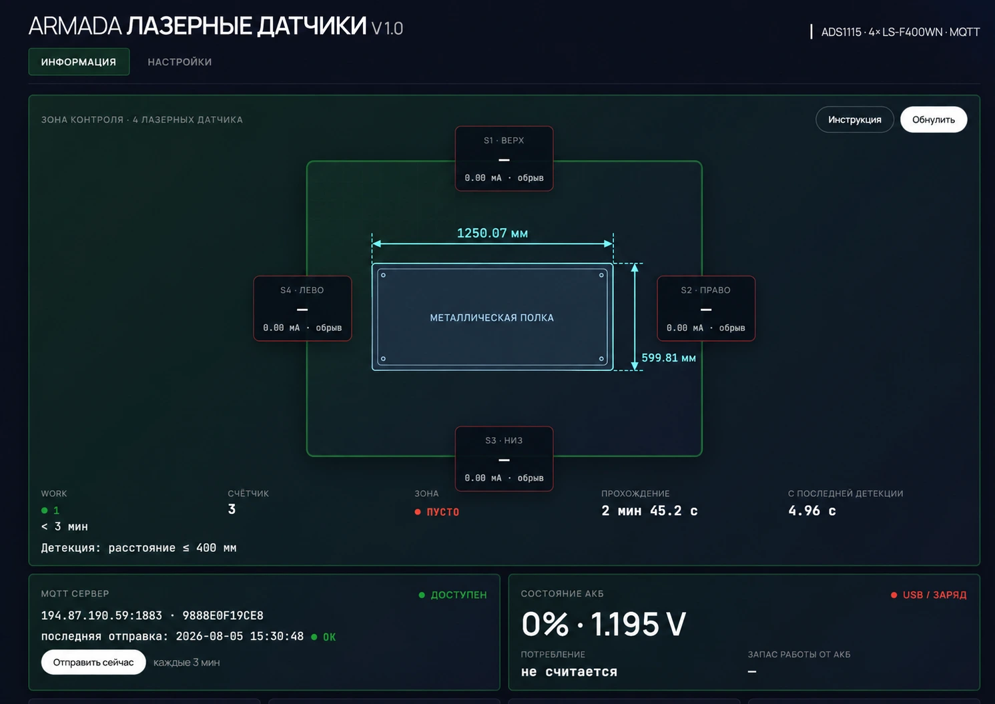Click the MQTT СЕРВЕР heading
This screenshot has height=704, width=995.
(x=75, y=593)
